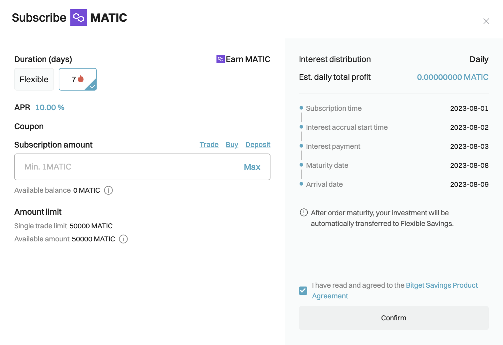Screen dimensions: 503x345
Task: Open the Trade link
Action: pyautogui.click(x=209, y=145)
